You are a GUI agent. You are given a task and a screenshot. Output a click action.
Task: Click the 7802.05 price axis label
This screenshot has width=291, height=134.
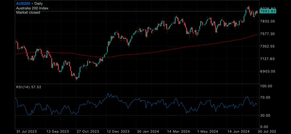click(268, 21)
